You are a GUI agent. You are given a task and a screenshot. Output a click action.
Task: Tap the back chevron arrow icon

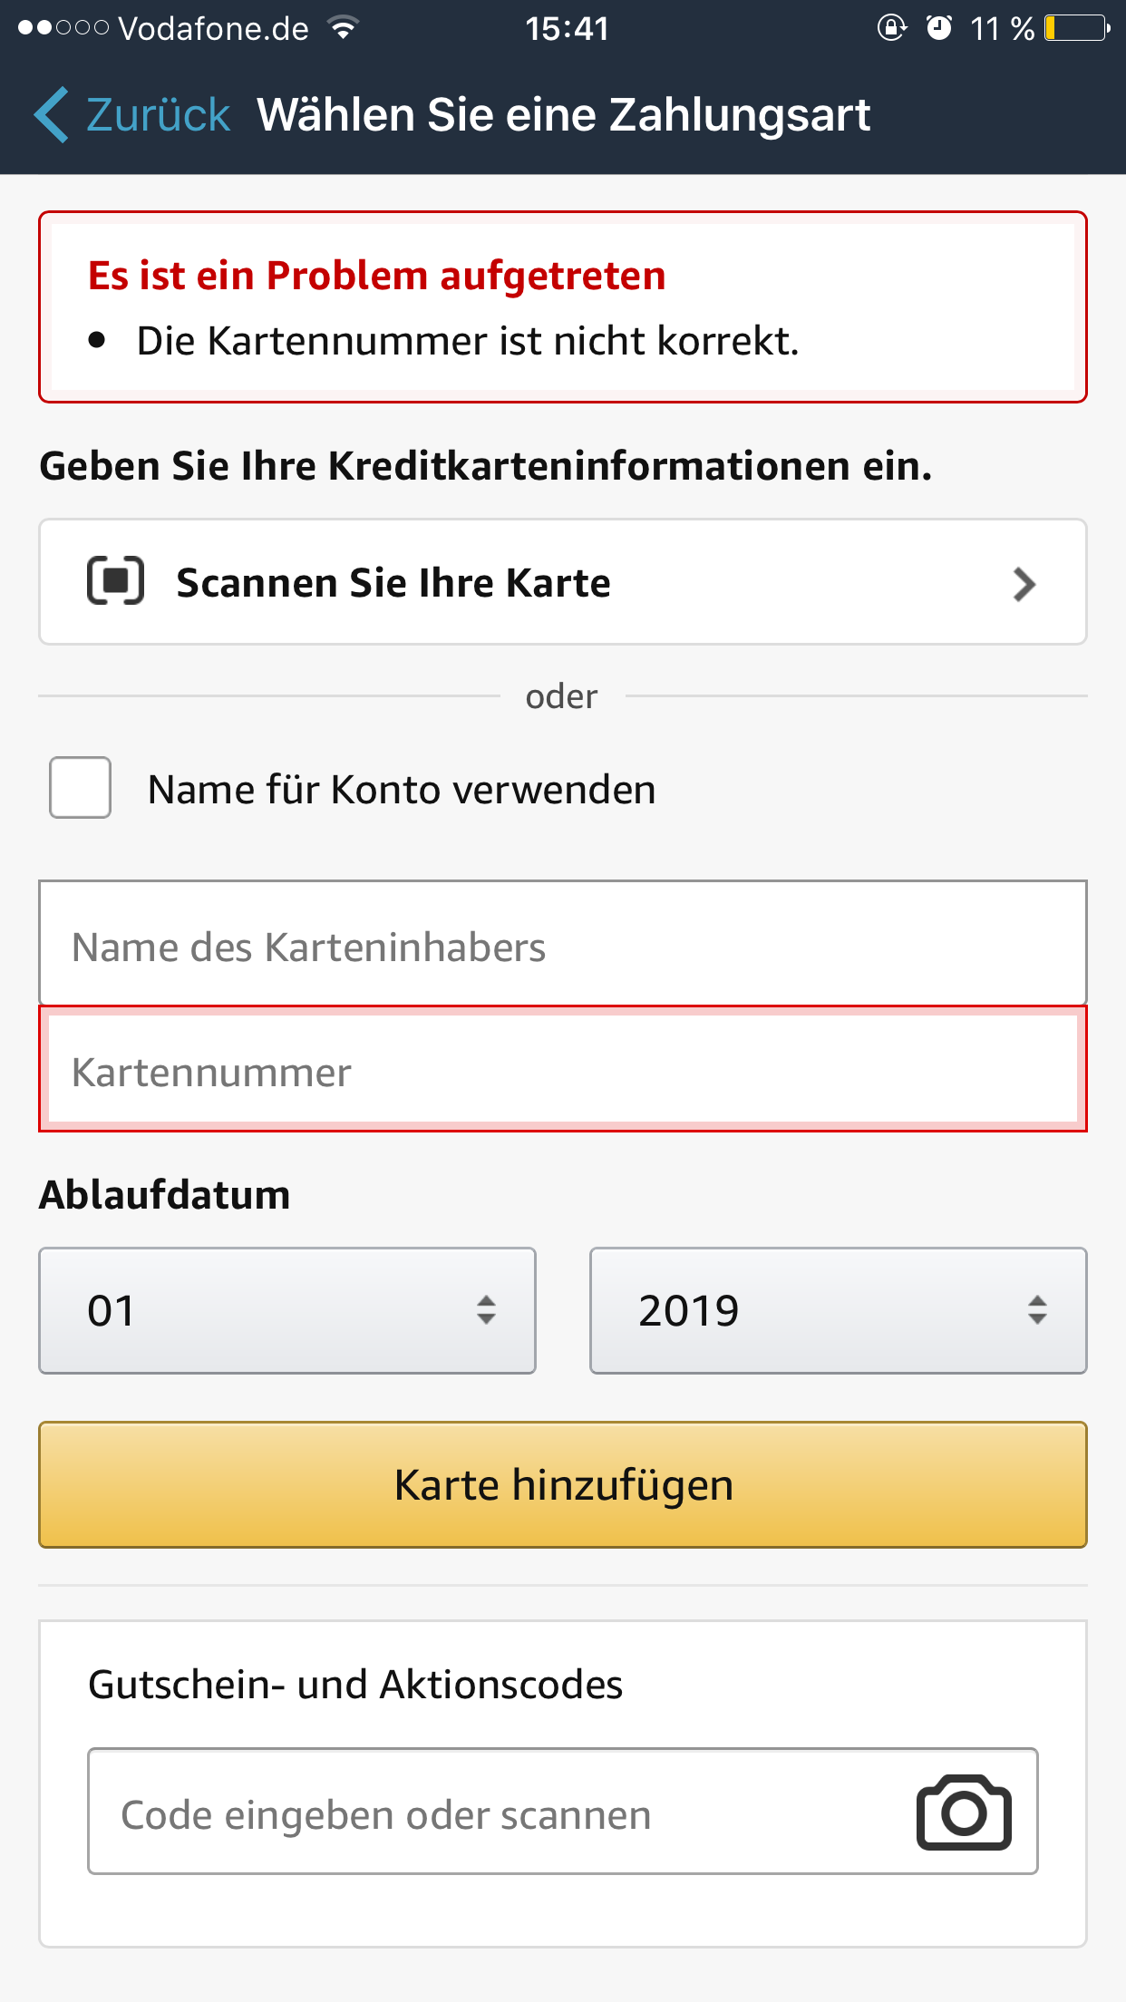click(51, 115)
